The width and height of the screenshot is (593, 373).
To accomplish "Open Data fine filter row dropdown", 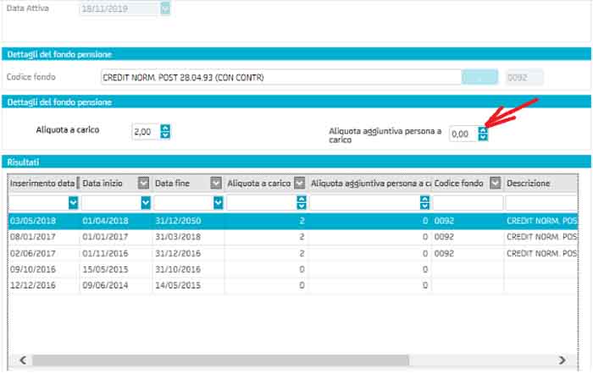I will pyautogui.click(x=219, y=203).
